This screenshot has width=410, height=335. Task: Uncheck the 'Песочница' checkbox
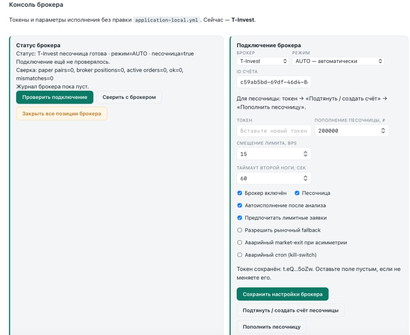pos(297,193)
